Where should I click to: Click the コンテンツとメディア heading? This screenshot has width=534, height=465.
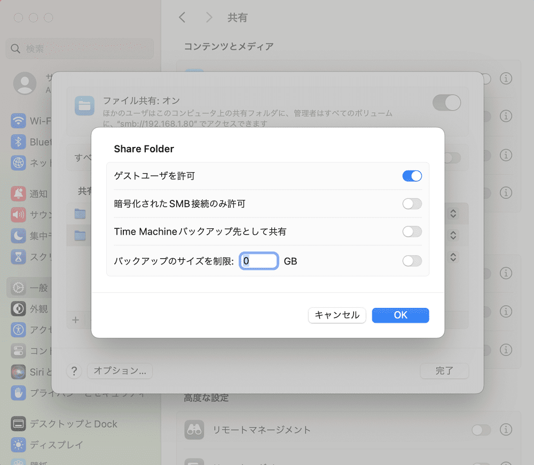229,46
